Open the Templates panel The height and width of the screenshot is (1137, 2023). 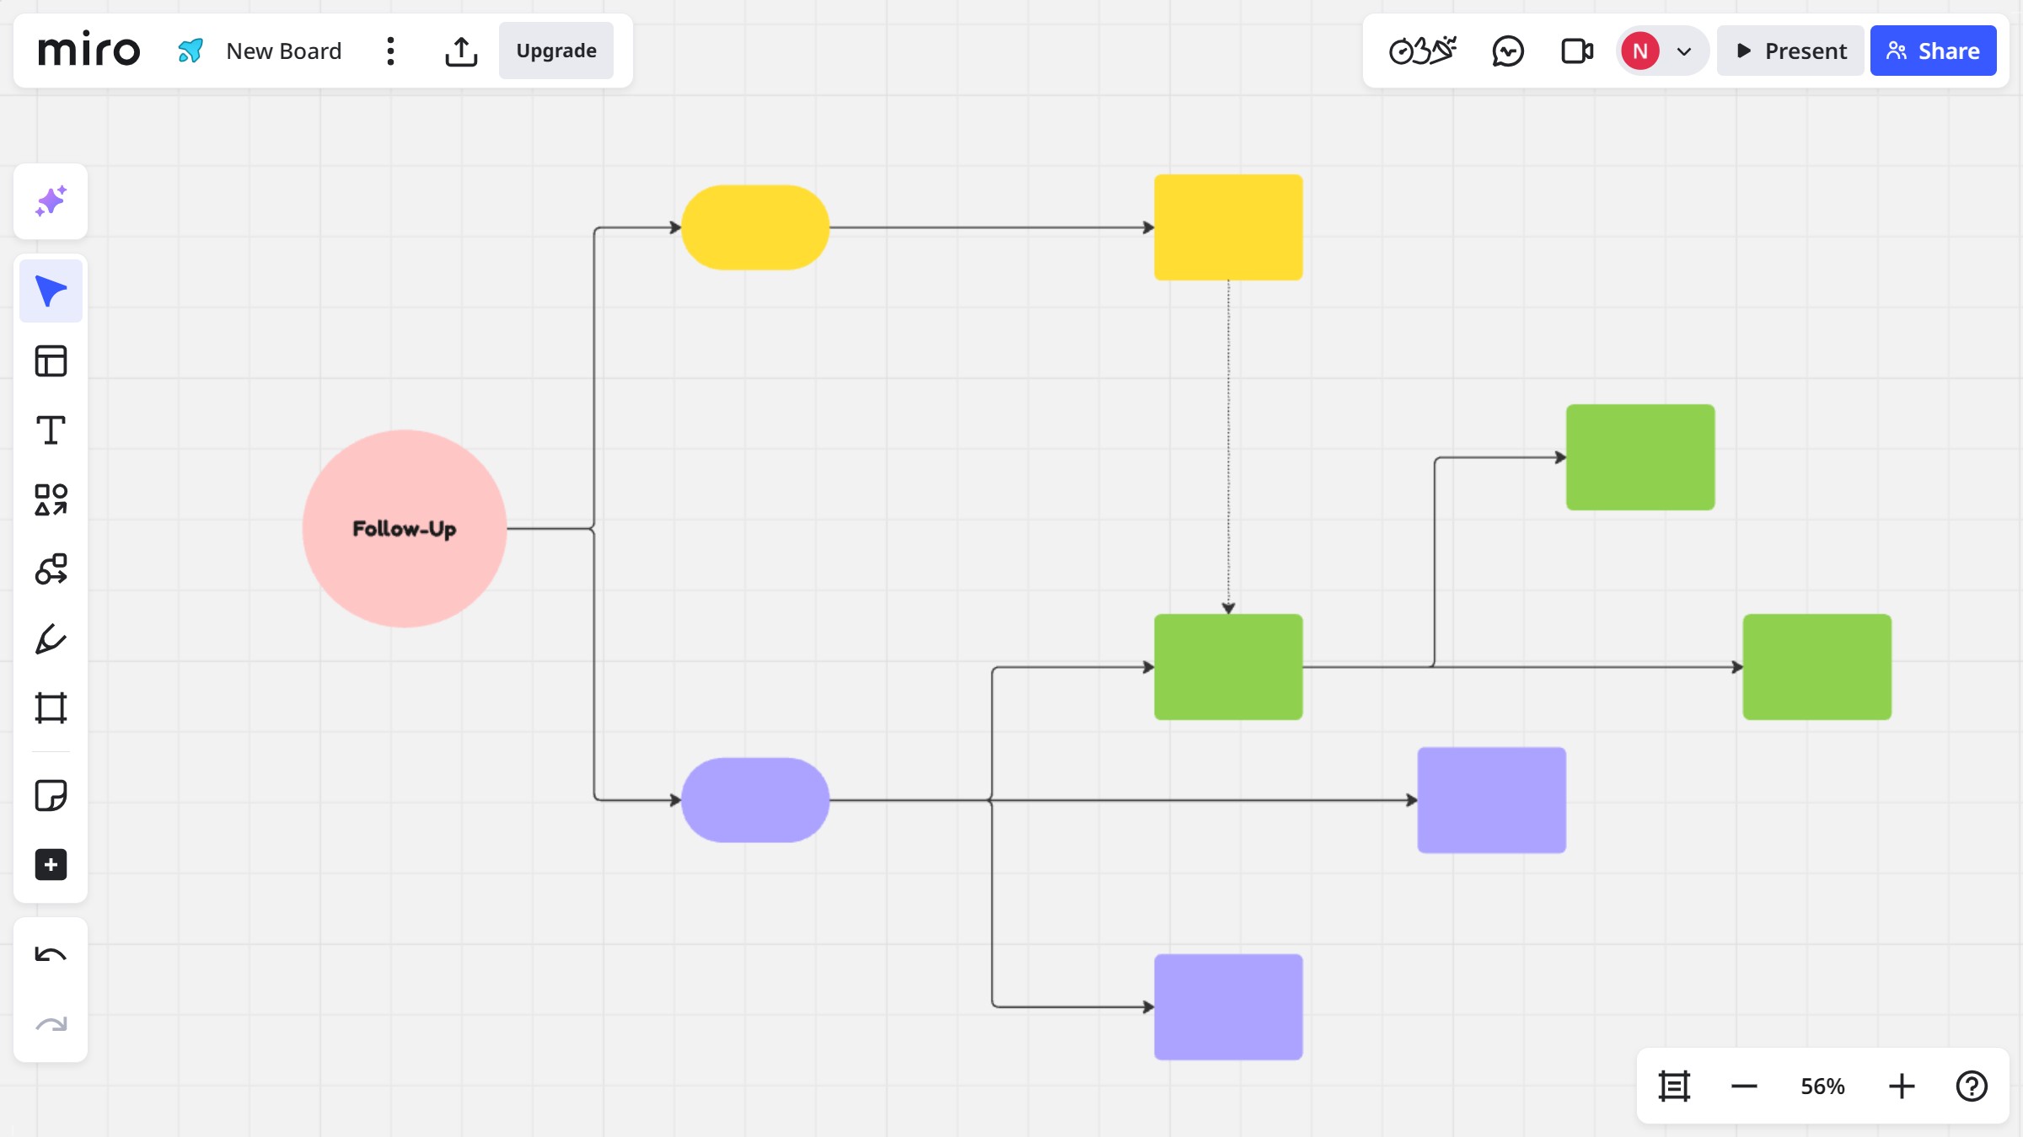[51, 360]
